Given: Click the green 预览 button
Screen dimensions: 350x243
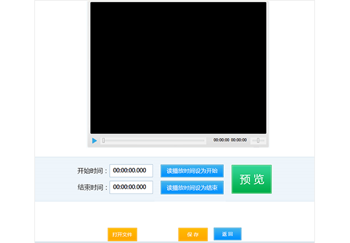Looking at the screenshot, I should click(x=252, y=179).
